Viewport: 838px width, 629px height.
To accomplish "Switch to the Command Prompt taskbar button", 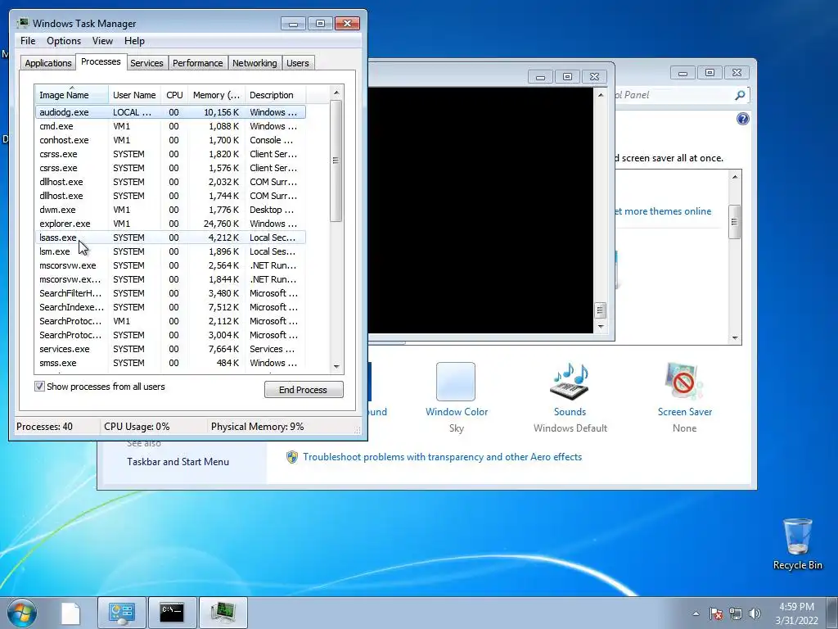I will pos(172,613).
